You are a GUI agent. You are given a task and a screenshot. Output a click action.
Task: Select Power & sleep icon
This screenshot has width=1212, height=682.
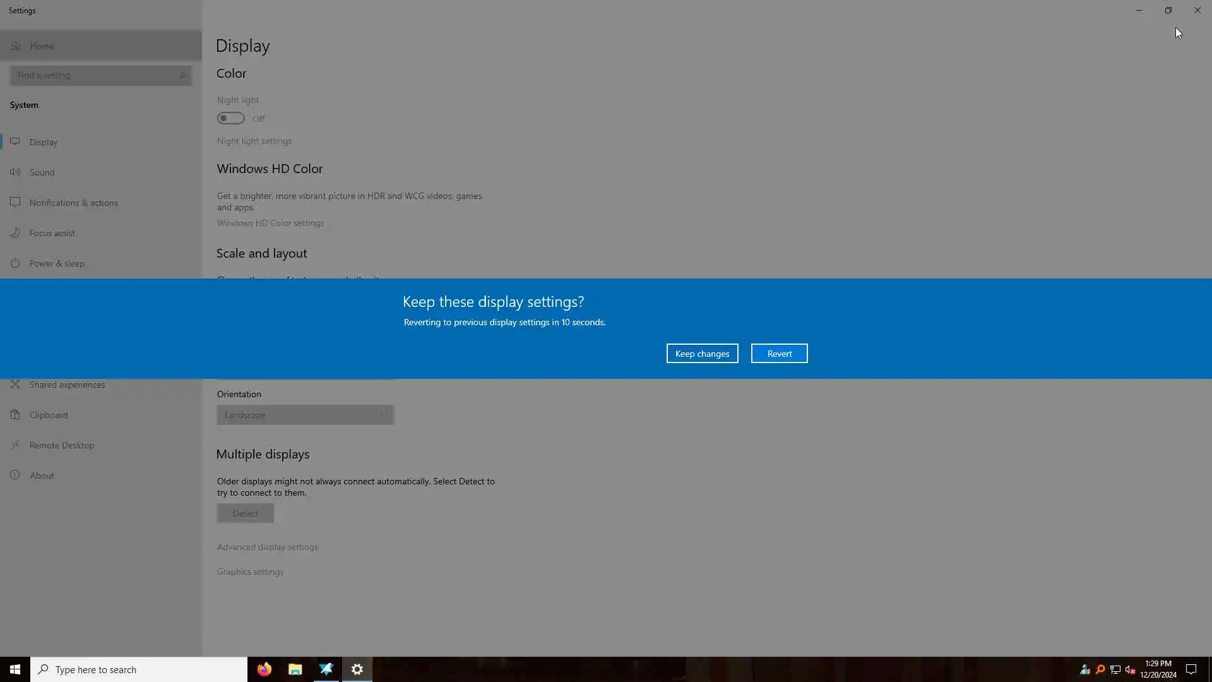point(15,263)
